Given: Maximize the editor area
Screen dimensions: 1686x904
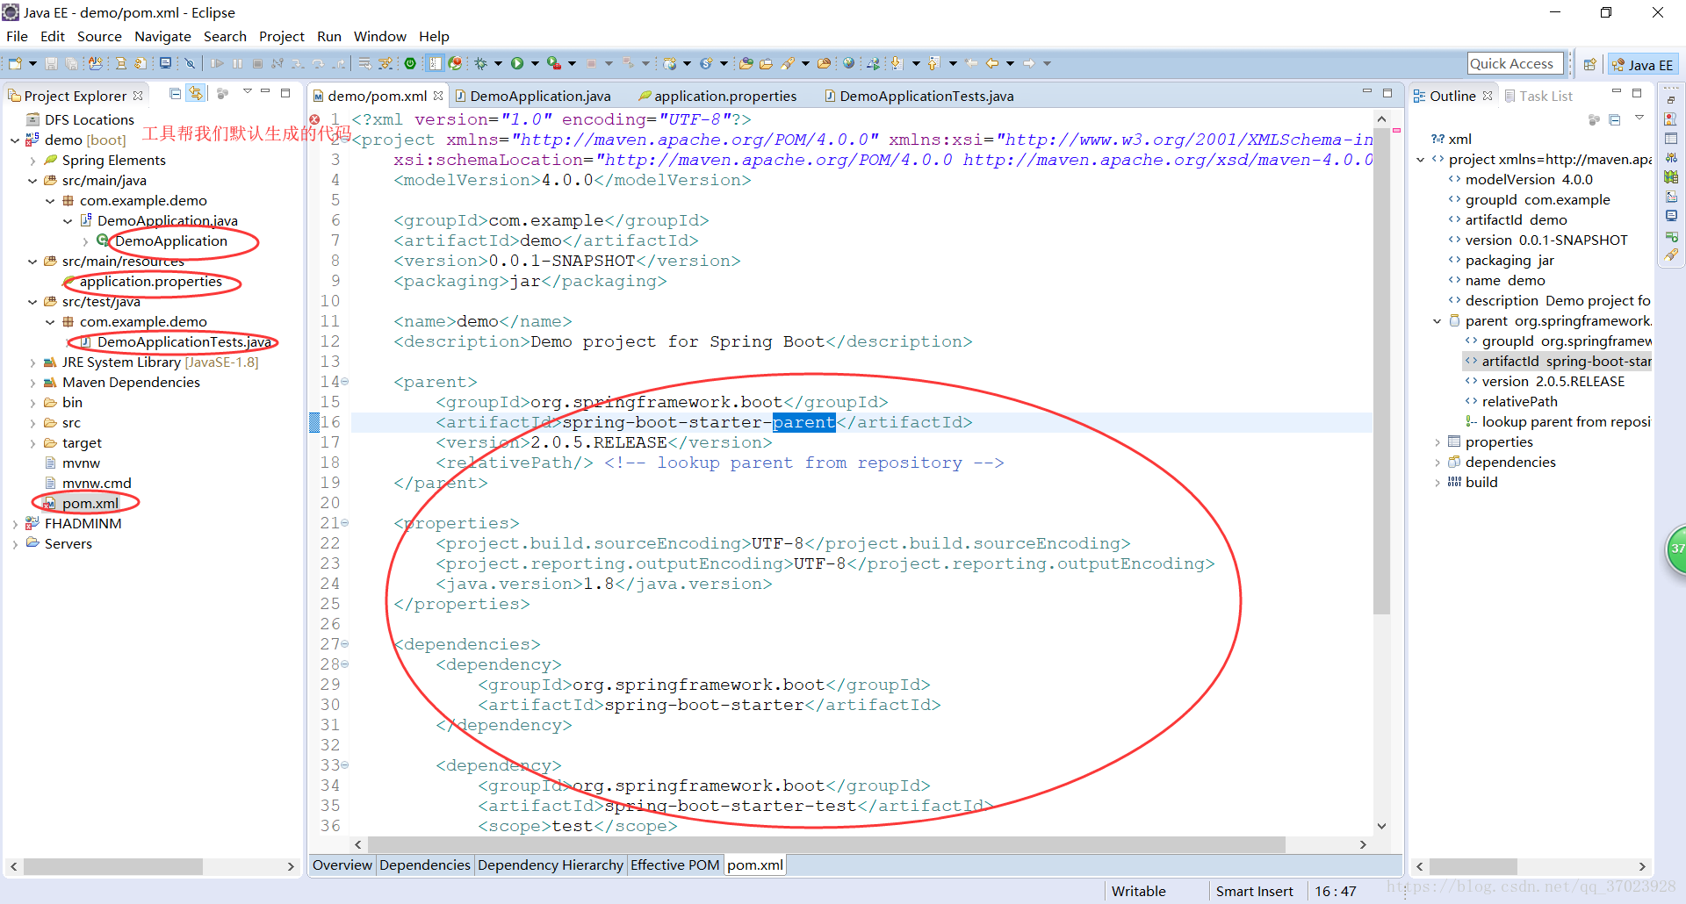Looking at the screenshot, I should pos(1387,92).
